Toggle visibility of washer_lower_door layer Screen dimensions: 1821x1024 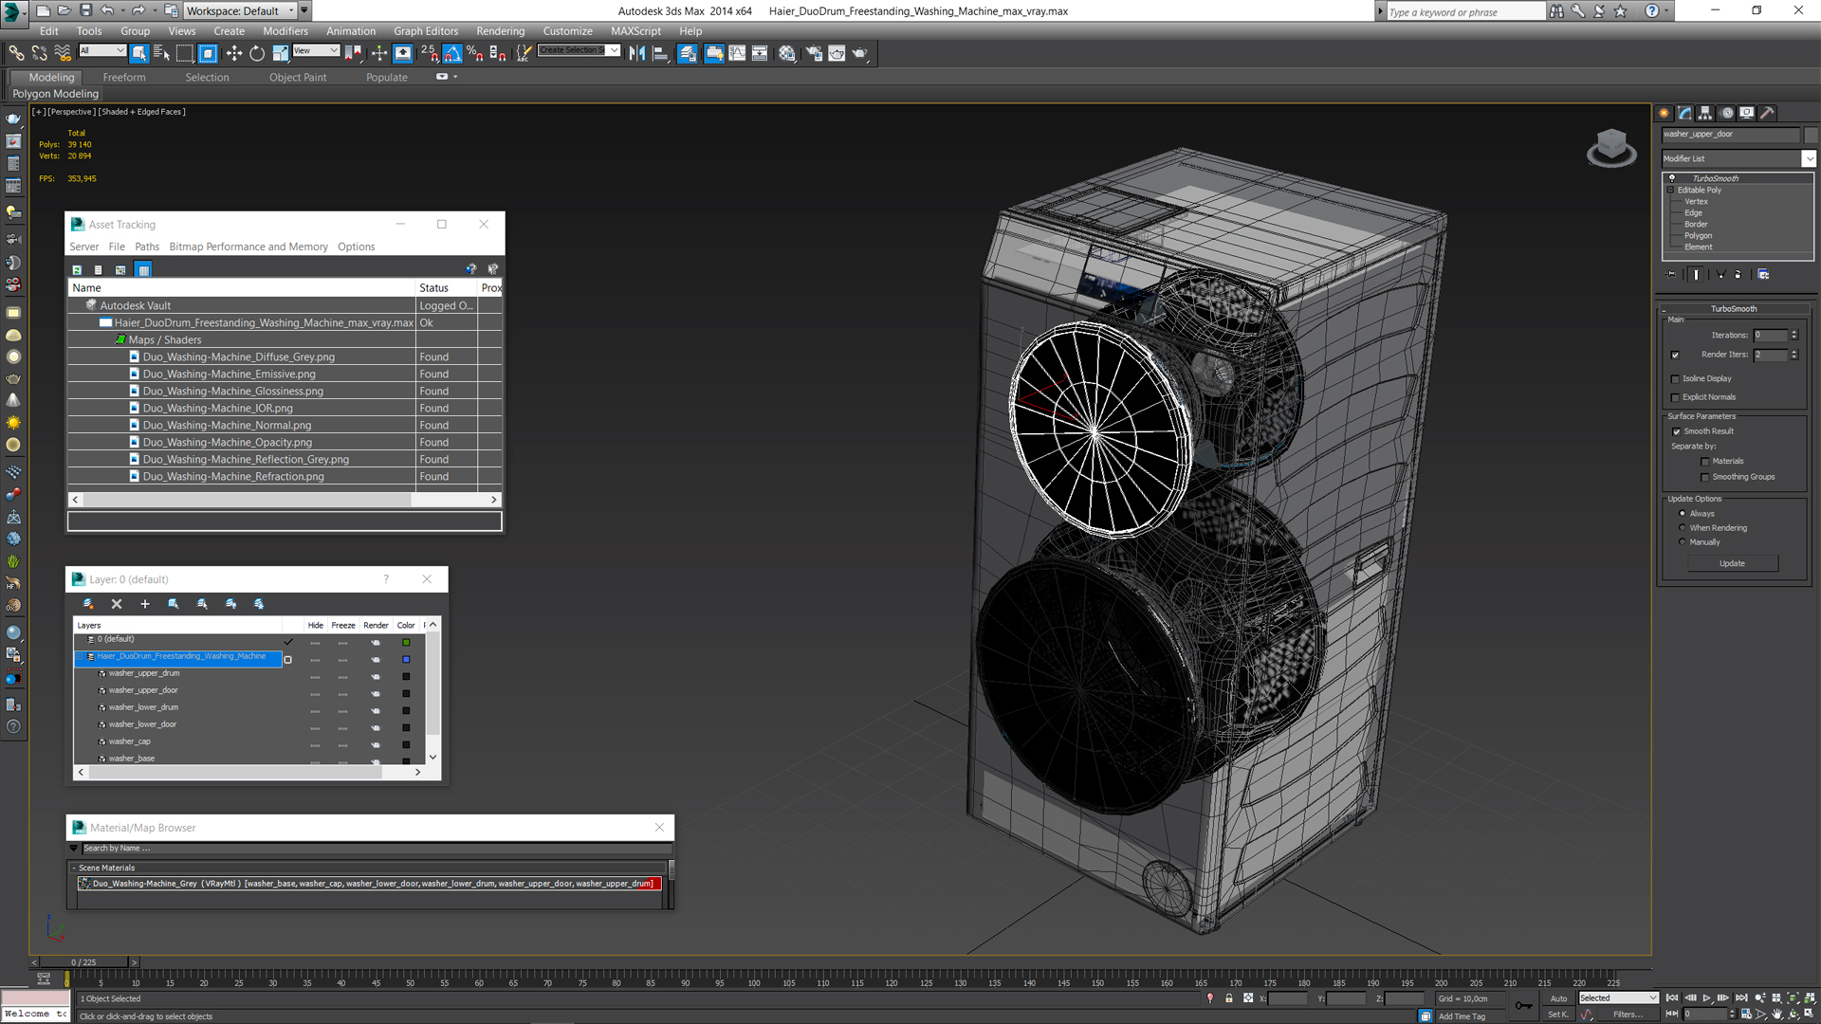point(314,725)
